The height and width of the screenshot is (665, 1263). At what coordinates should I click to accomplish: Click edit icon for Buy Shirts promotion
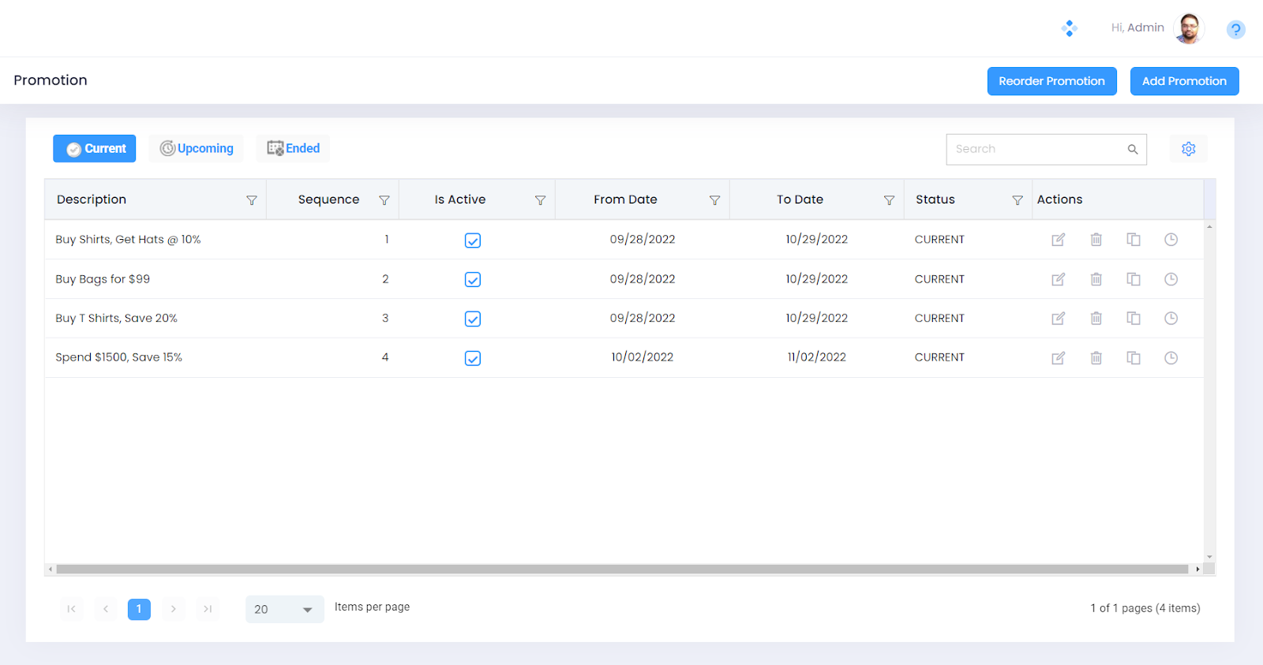[x=1058, y=240]
